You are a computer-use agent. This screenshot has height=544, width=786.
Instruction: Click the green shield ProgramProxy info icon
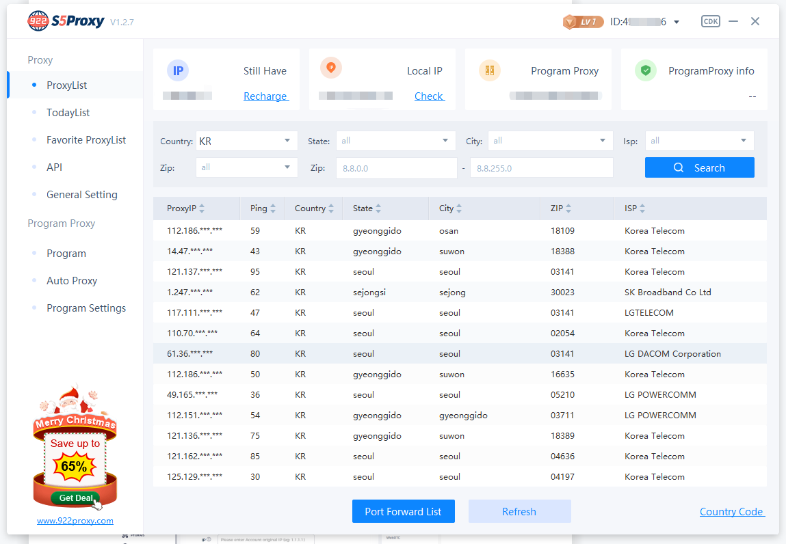tap(646, 70)
